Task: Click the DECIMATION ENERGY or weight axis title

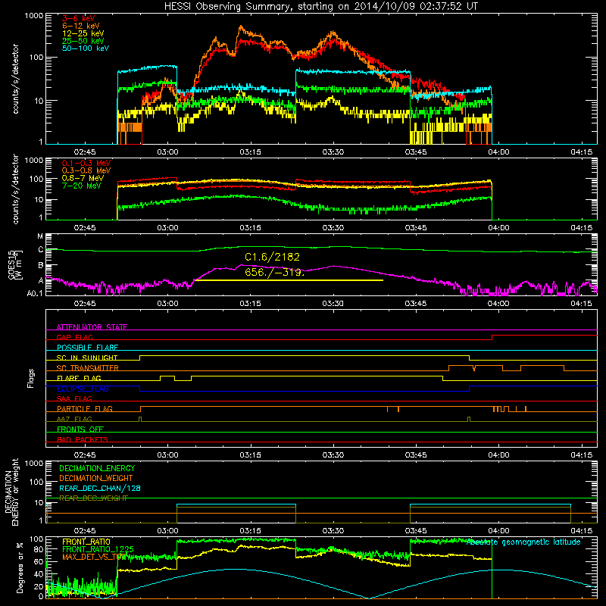Action: click(x=11, y=492)
